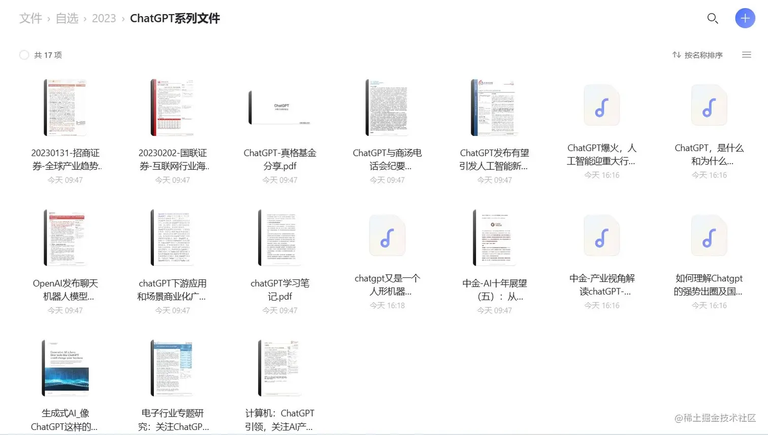This screenshot has height=435, width=768.
Task: Select file name ChatGPT爆火，人工智能迎重大行...
Action: 602,154
